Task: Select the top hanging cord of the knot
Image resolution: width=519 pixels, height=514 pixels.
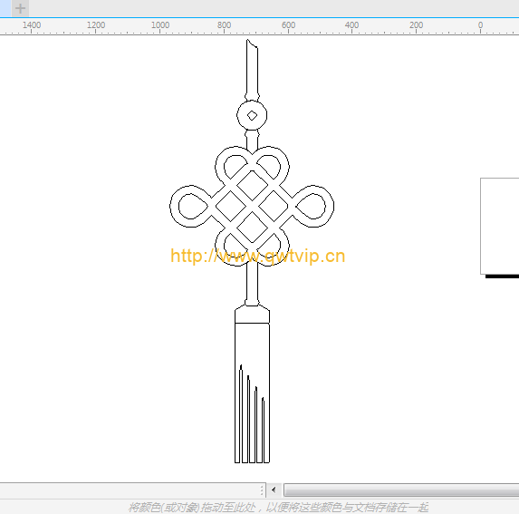Action: coord(252,69)
